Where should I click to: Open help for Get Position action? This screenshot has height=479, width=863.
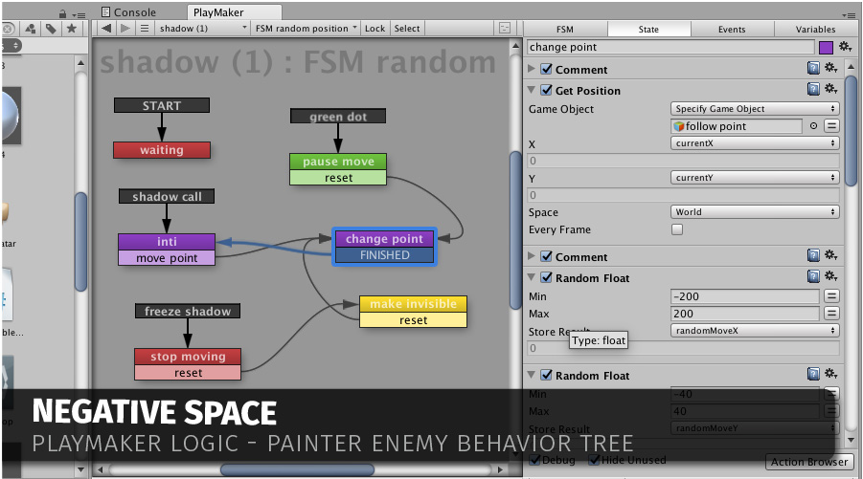pyautogui.click(x=813, y=90)
